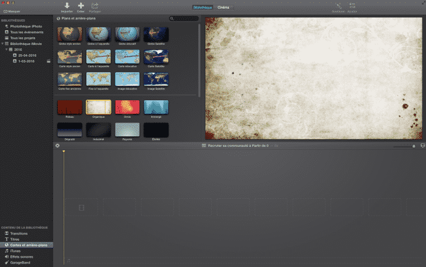This screenshot has width=426, height=267.
Task: Close the timeline using the X button
Action: (57, 145)
